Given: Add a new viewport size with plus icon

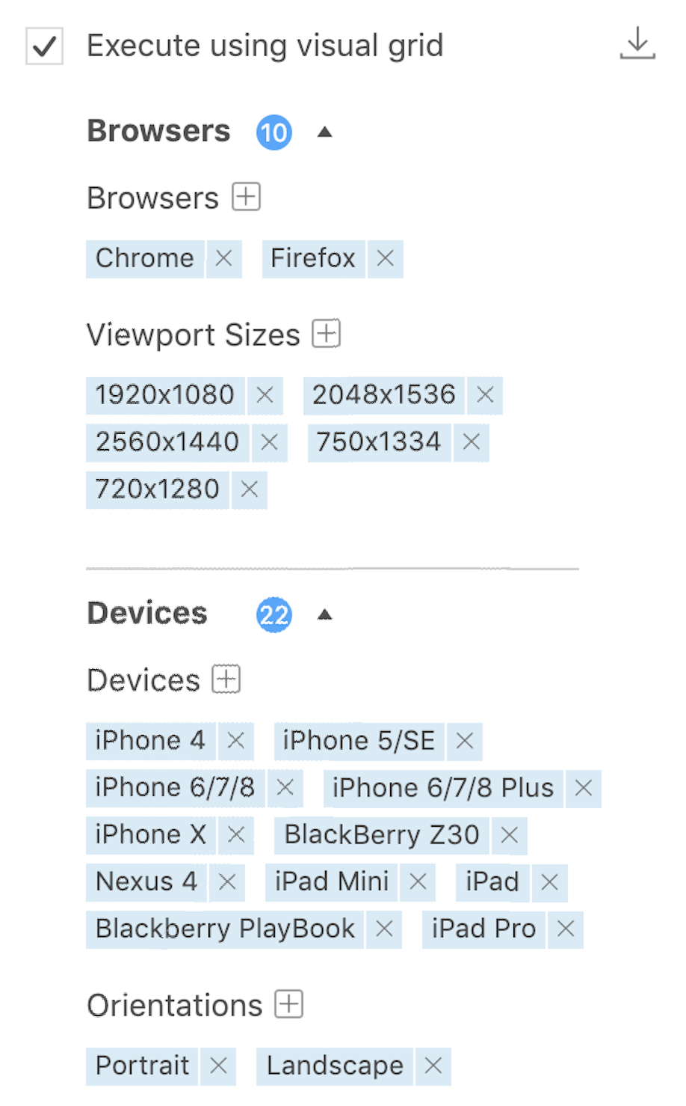Looking at the screenshot, I should [x=327, y=333].
